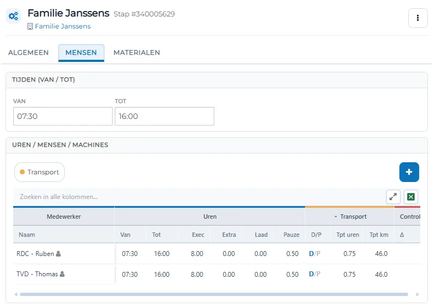Click the search in all columns field
Image resolution: width=434 pixels, height=307 pixels.
[198, 197]
